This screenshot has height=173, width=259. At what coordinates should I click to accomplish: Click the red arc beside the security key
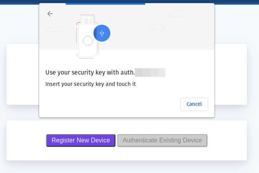click(78, 24)
